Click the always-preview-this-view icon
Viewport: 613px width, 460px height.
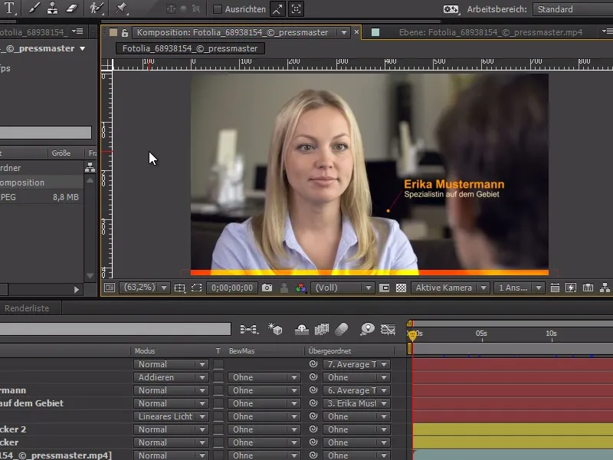[x=110, y=287]
